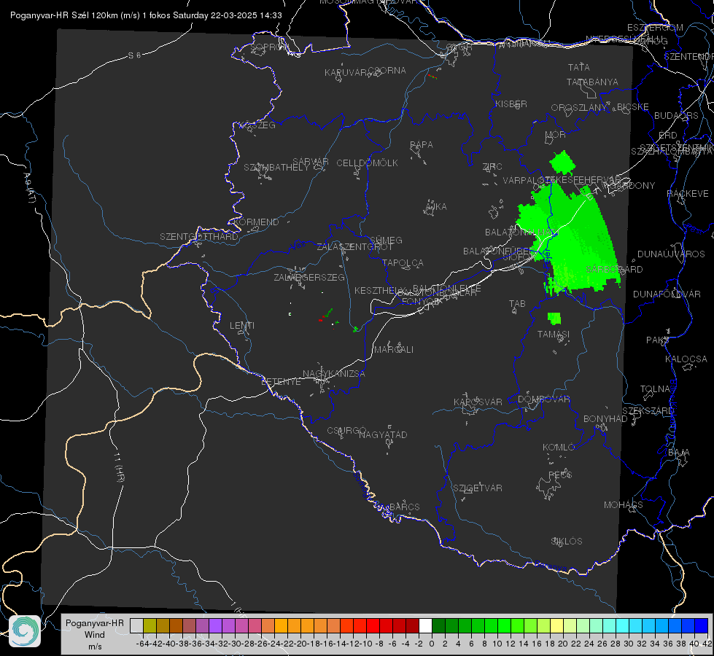Click the LETENYE city label
Screen dimensions: 714x656
point(281,382)
